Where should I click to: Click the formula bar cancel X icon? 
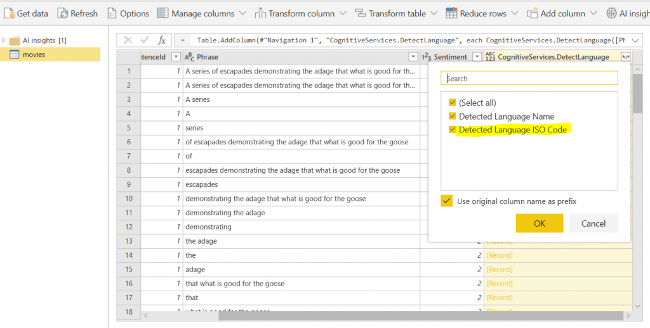click(x=128, y=40)
